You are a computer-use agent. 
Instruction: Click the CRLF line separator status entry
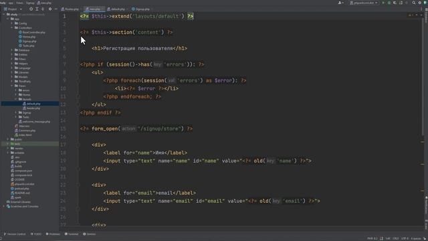396,238
